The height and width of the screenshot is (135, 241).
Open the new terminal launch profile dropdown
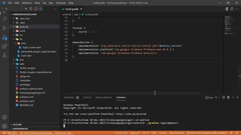219,97
